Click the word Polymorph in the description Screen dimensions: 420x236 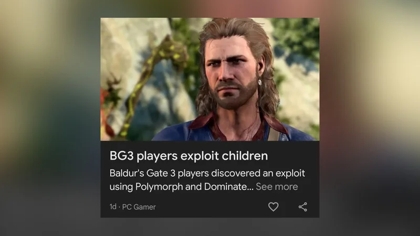pyautogui.click(x=159, y=187)
